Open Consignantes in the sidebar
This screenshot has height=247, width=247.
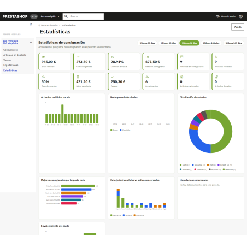point(10,50)
